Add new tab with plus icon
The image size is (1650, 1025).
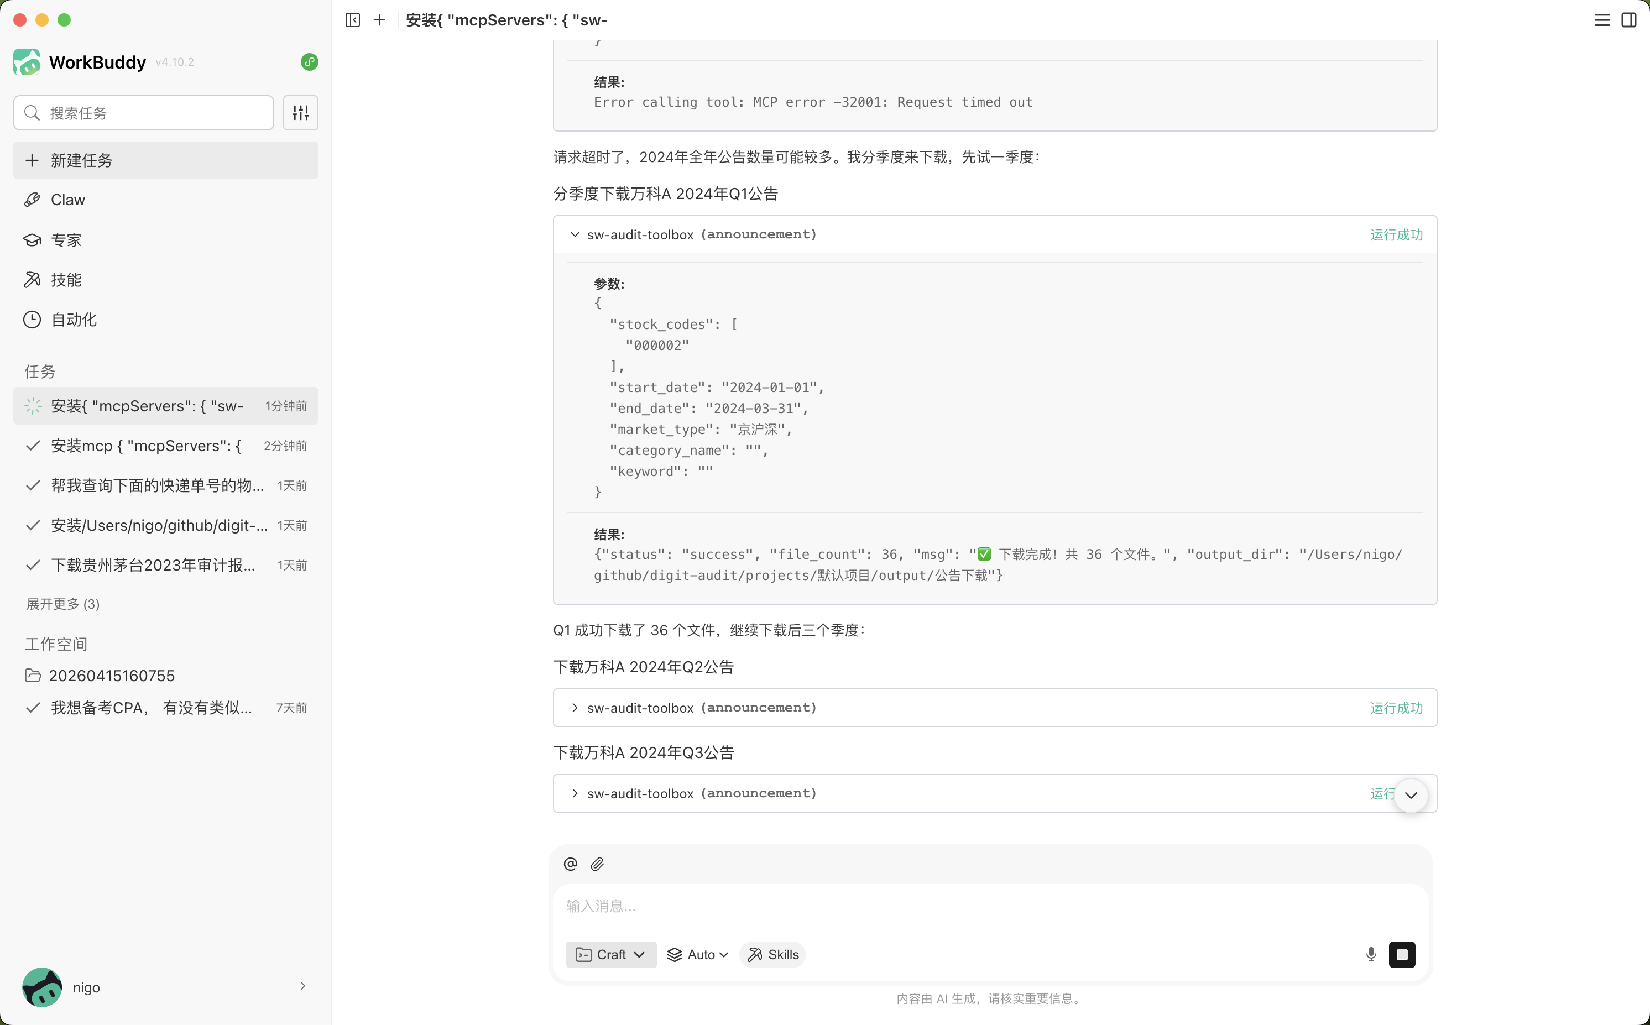click(379, 20)
